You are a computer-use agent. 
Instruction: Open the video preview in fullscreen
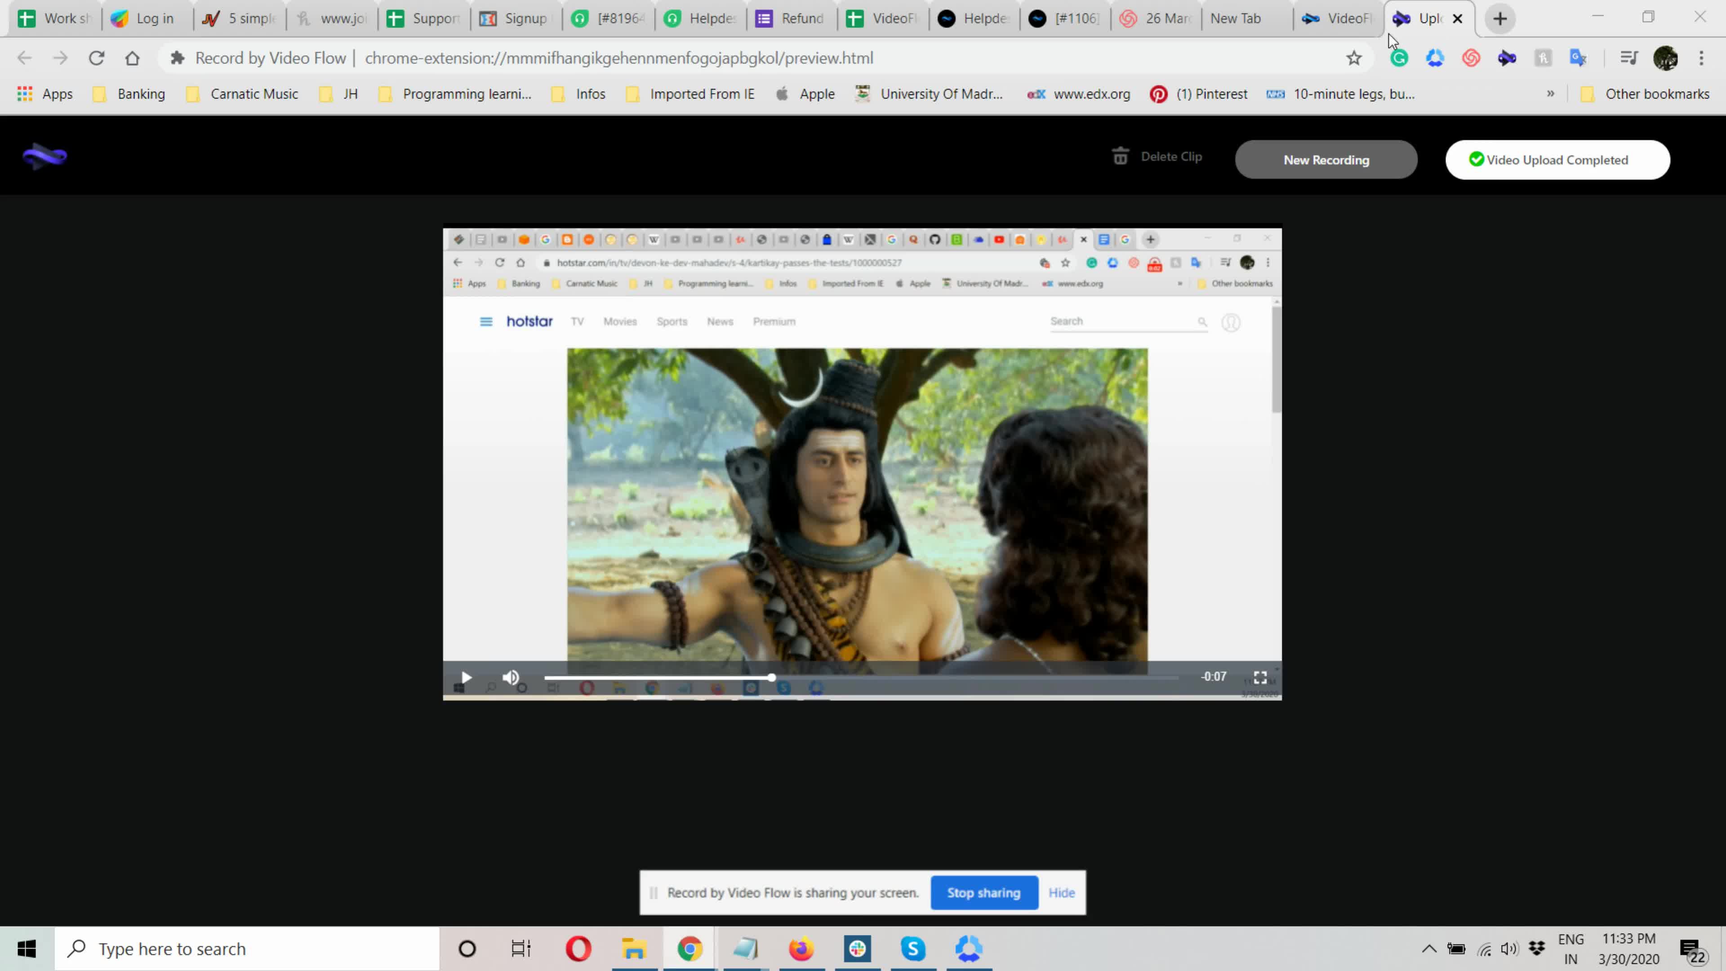tap(1259, 677)
